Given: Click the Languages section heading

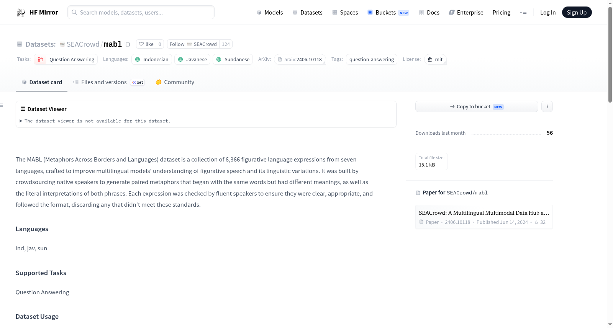Looking at the screenshot, I should pyautogui.click(x=32, y=229).
